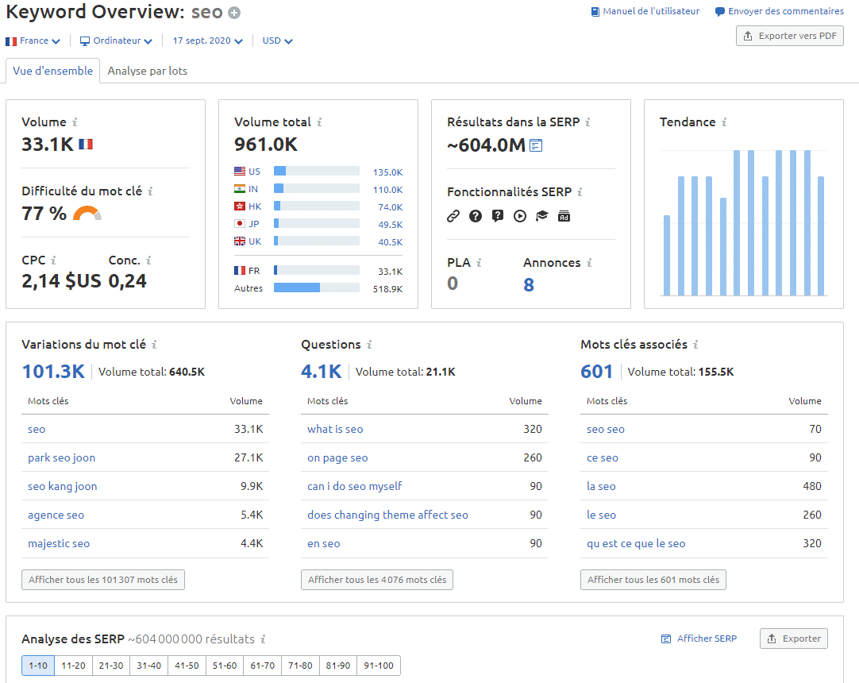
Task: Select SERP positions 91-100 tab
Action: click(379, 666)
